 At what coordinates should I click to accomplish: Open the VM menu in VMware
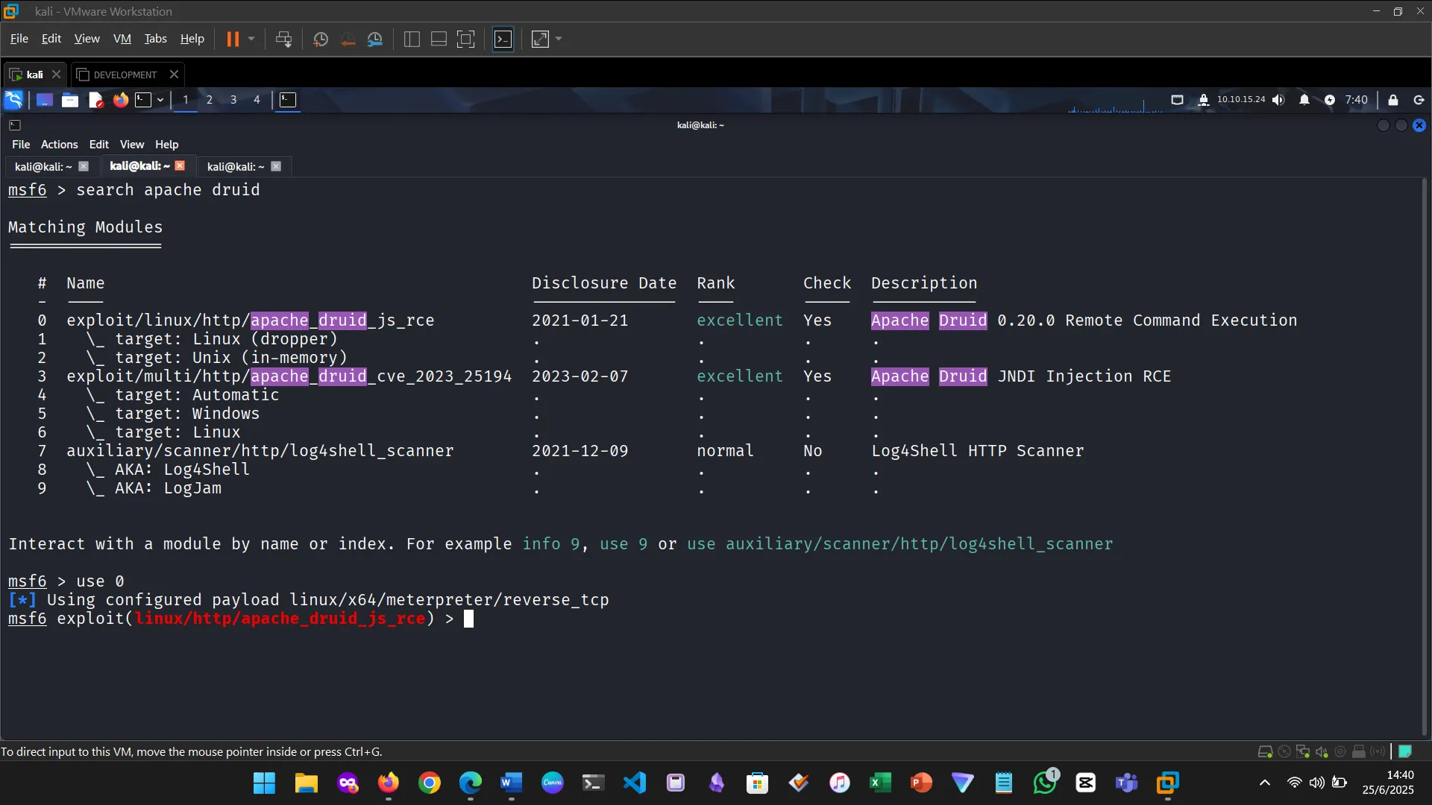pos(122,38)
